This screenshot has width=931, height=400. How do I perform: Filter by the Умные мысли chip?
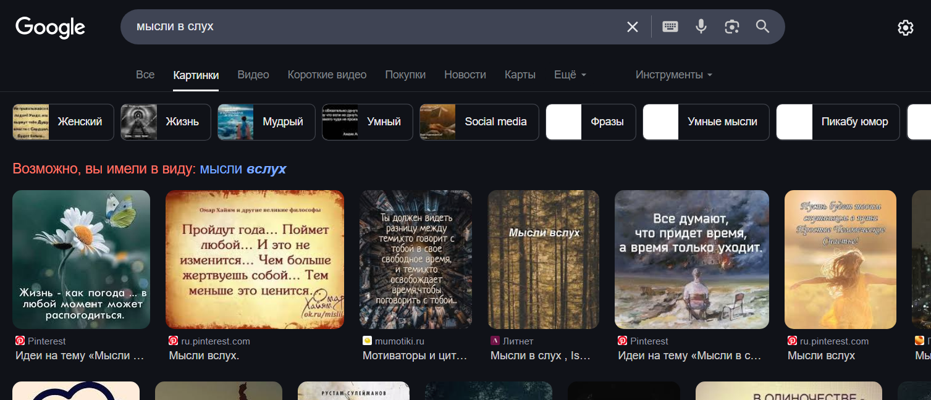click(706, 122)
